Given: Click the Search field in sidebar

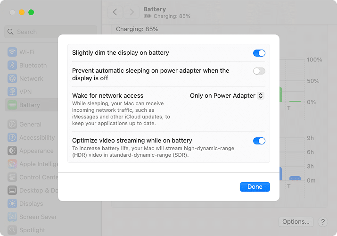Looking at the screenshot, I should pyautogui.click(x=51, y=32).
